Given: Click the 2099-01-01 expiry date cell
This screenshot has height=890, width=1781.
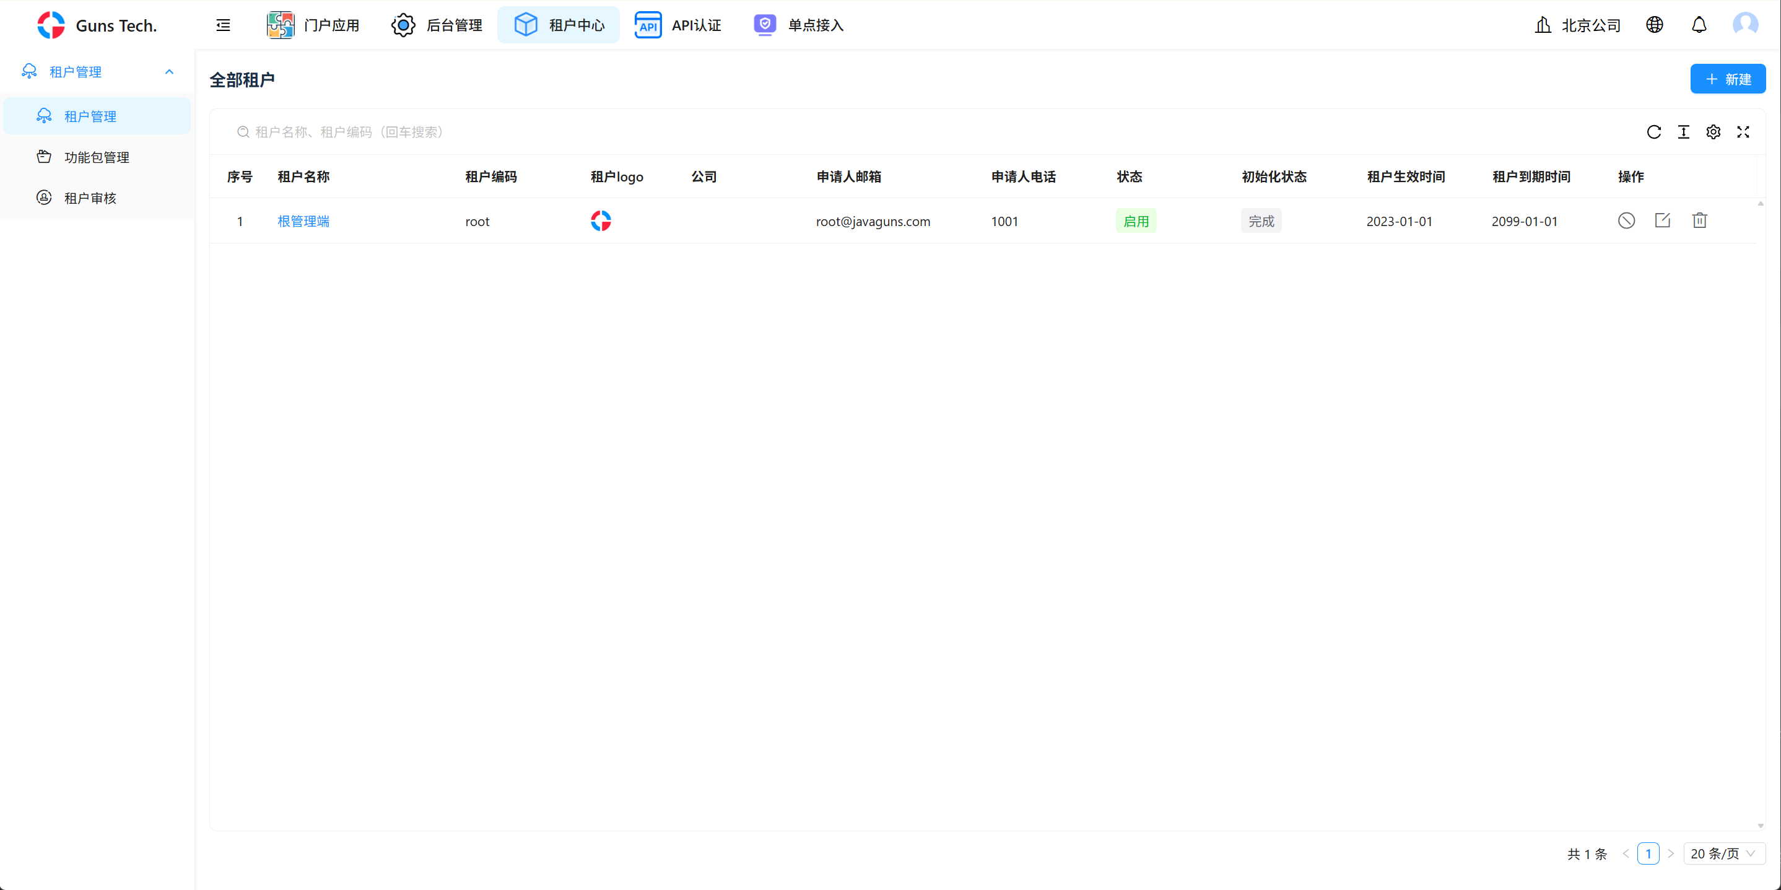Looking at the screenshot, I should [1525, 221].
